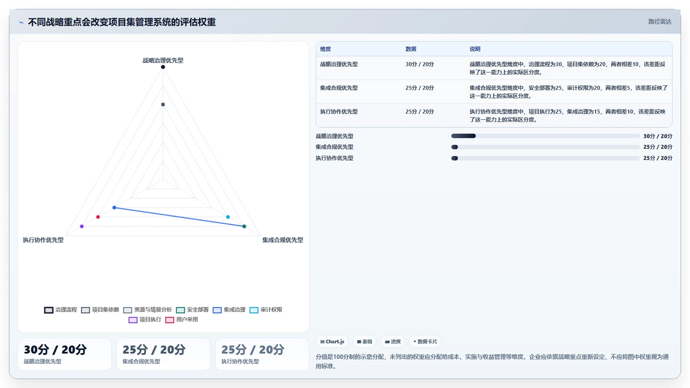This screenshot has height=388, width=690.
Task: Click the footnote beginning 分值是100分制的示意分配
Action: tap(492, 362)
